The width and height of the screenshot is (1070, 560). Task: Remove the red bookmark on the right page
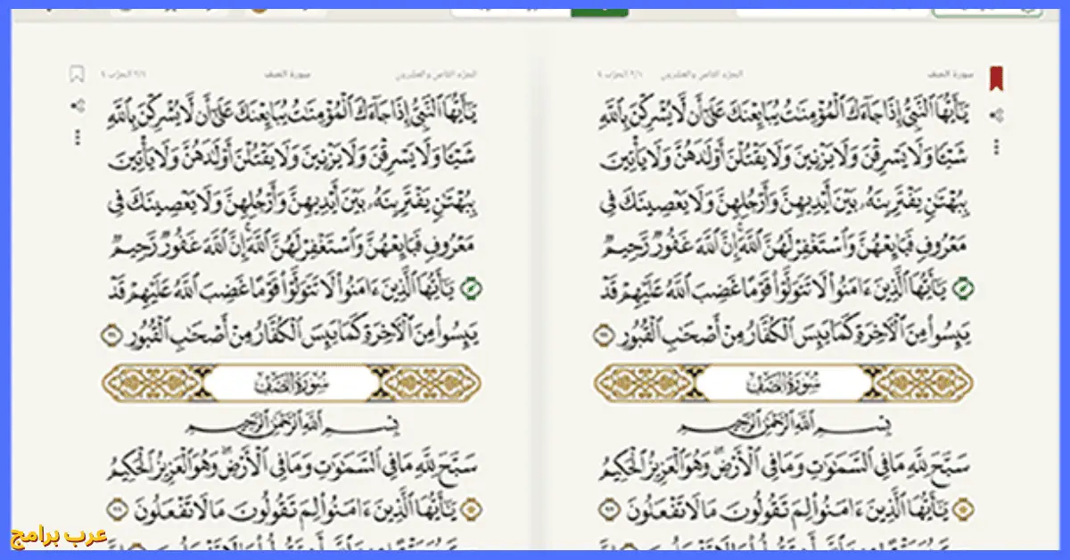[x=996, y=78]
